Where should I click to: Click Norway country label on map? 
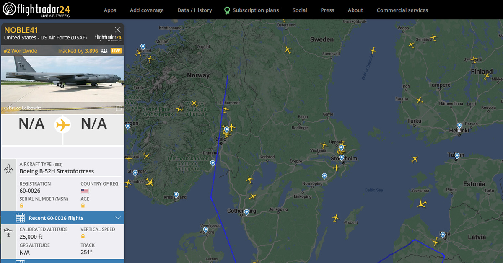point(198,75)
